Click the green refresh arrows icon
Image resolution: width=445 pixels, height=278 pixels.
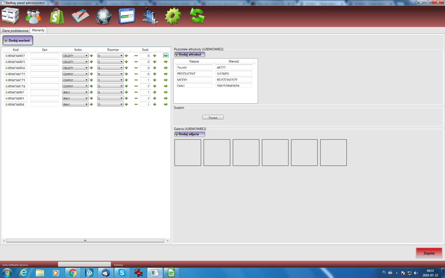click(197, 16)
